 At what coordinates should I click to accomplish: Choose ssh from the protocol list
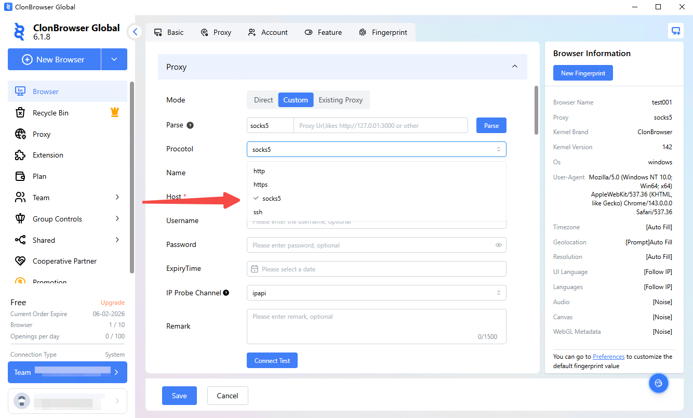258,212
